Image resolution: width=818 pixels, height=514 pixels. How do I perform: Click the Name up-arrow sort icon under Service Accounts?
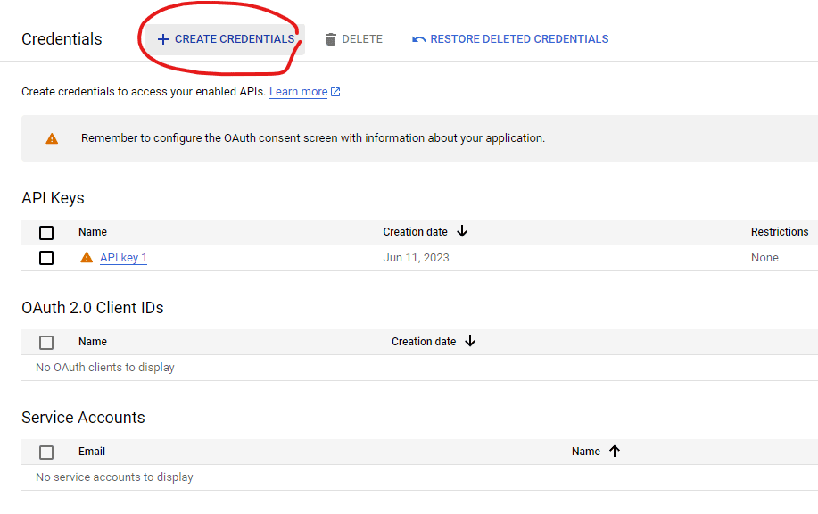point(613,451)
